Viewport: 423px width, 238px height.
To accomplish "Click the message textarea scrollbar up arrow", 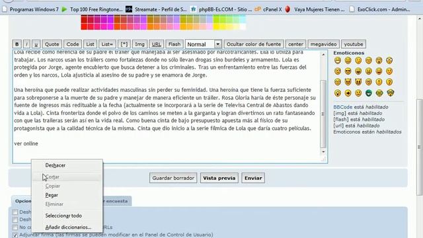I will (x=323, y=54).
